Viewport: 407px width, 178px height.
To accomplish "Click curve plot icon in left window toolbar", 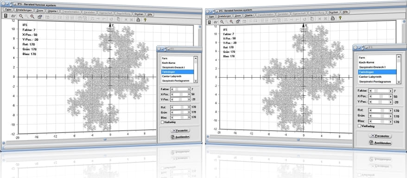I will click(13, 16).
